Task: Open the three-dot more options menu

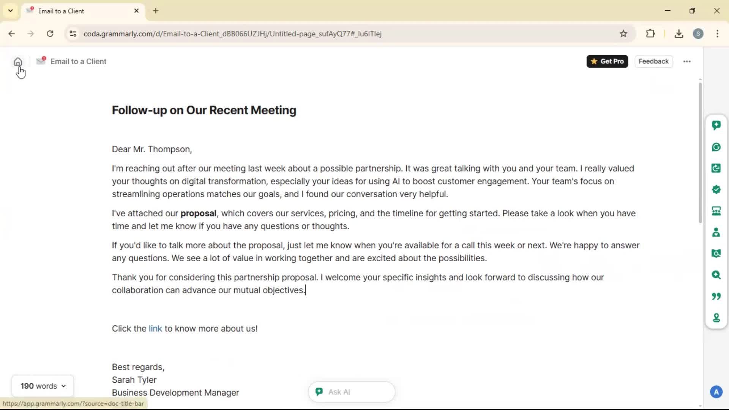Action: (x=687, y=61)
